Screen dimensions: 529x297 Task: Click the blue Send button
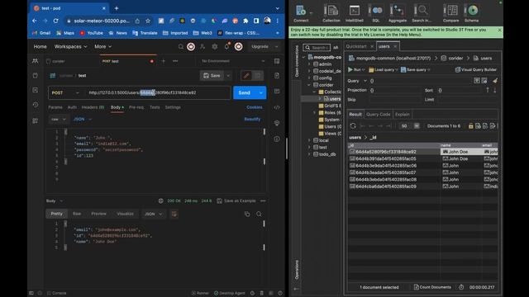point(245,92)
